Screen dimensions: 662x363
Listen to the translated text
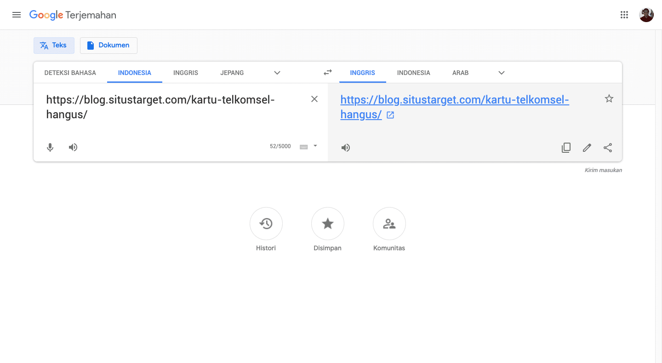[x=346, y=148]
